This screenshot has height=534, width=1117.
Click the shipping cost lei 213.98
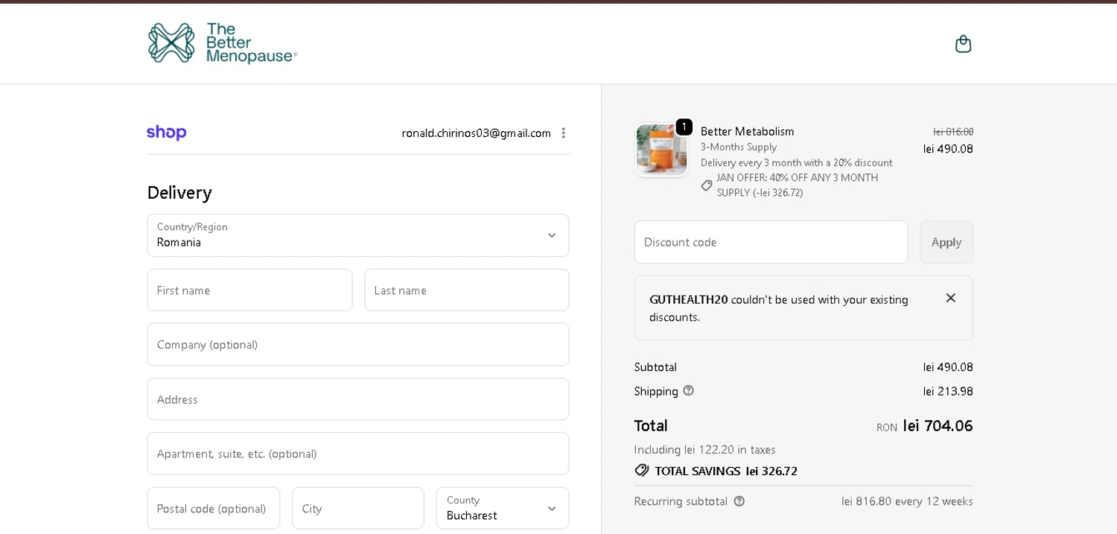click(948, 391)
